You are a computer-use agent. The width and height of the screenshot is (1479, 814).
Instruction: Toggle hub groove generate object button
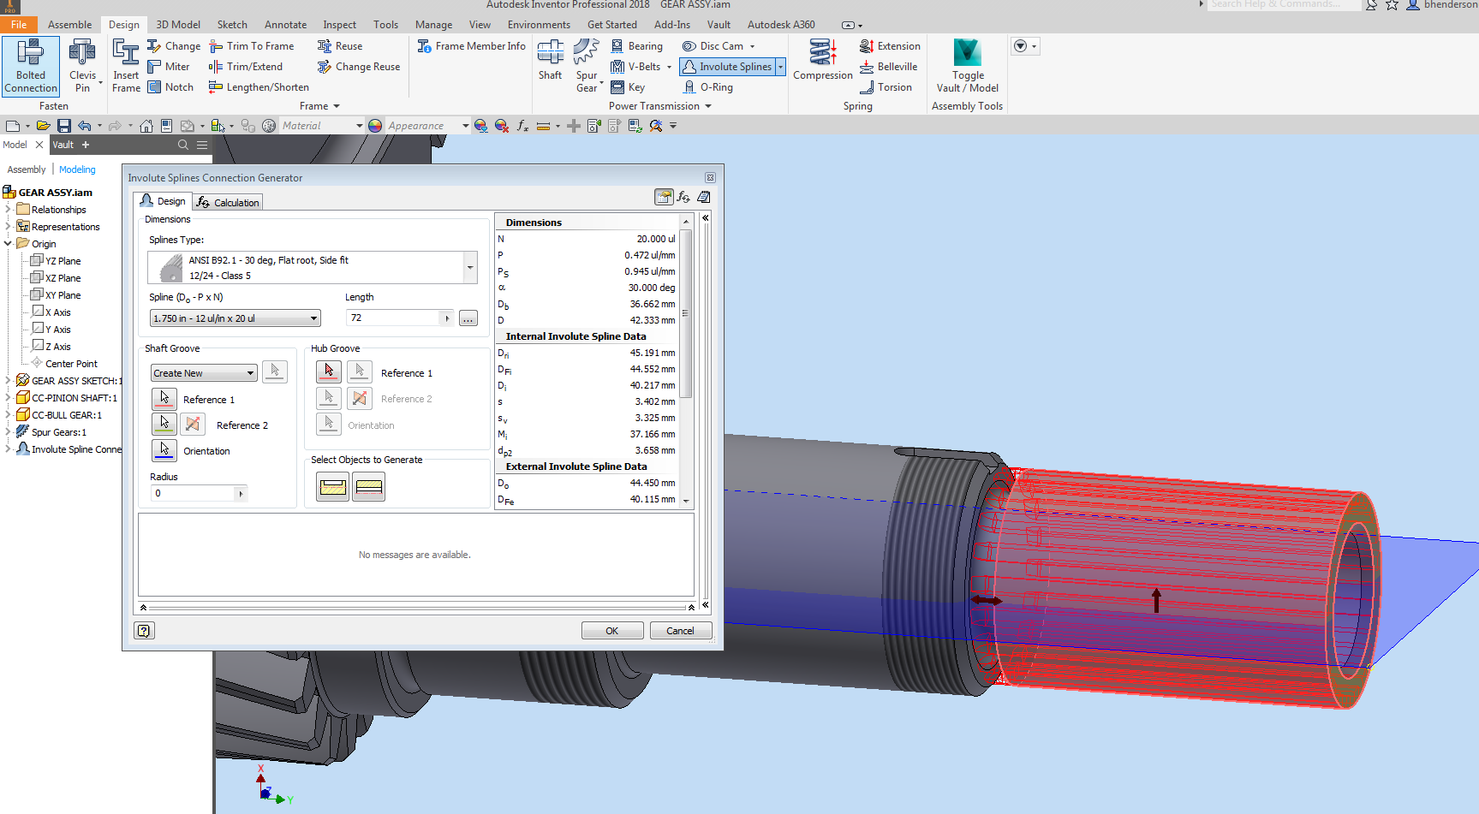click(x=369, y=487)
